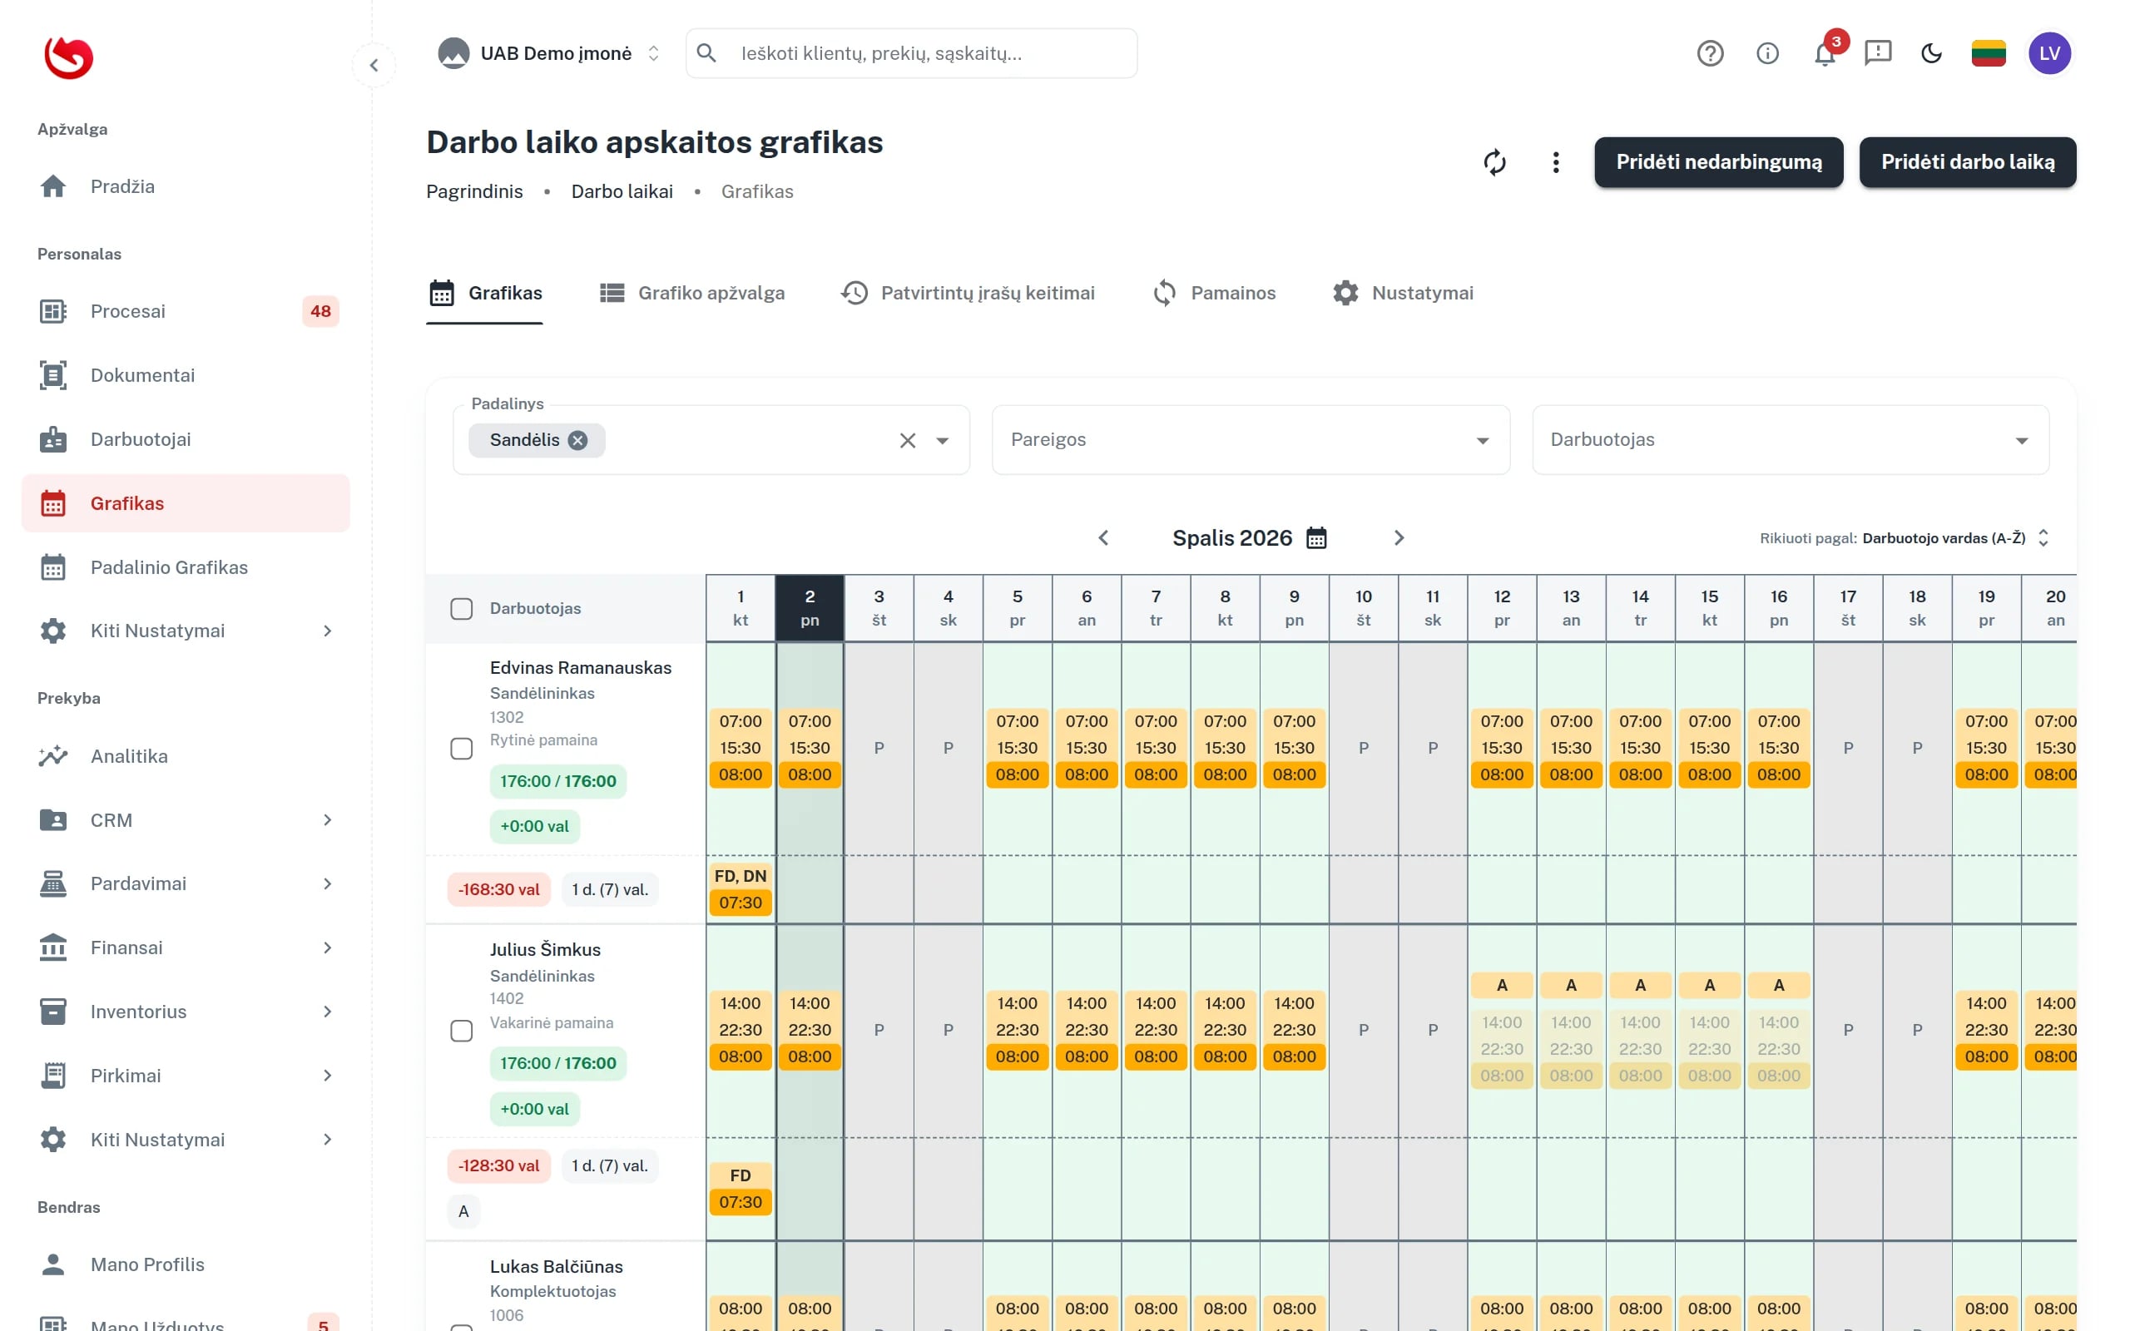Open notifications bell with 3 badge

coord(1825,54)
